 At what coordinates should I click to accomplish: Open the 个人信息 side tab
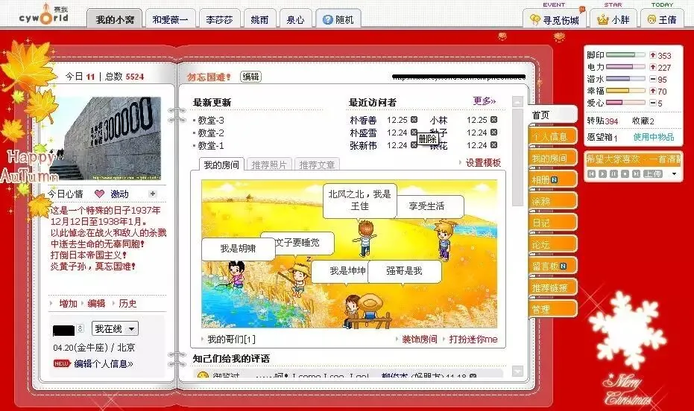[552, 136]
